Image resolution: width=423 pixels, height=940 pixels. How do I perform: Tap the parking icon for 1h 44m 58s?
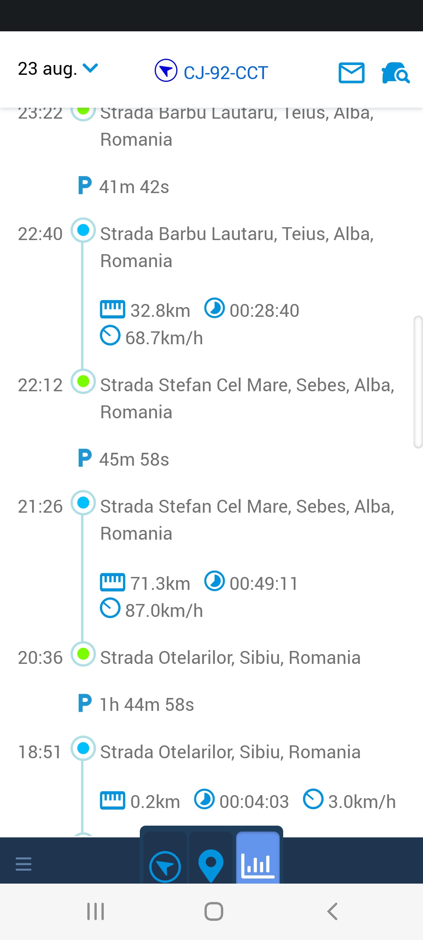[85, 704]
